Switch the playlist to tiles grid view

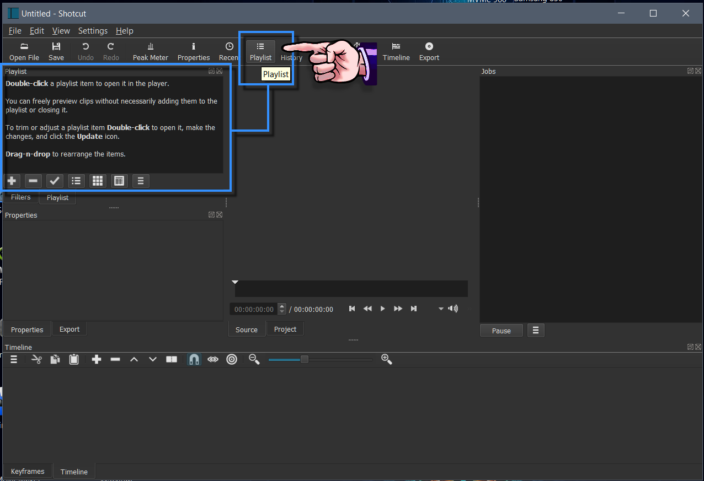pyautogui.click(x=98, y=181)
